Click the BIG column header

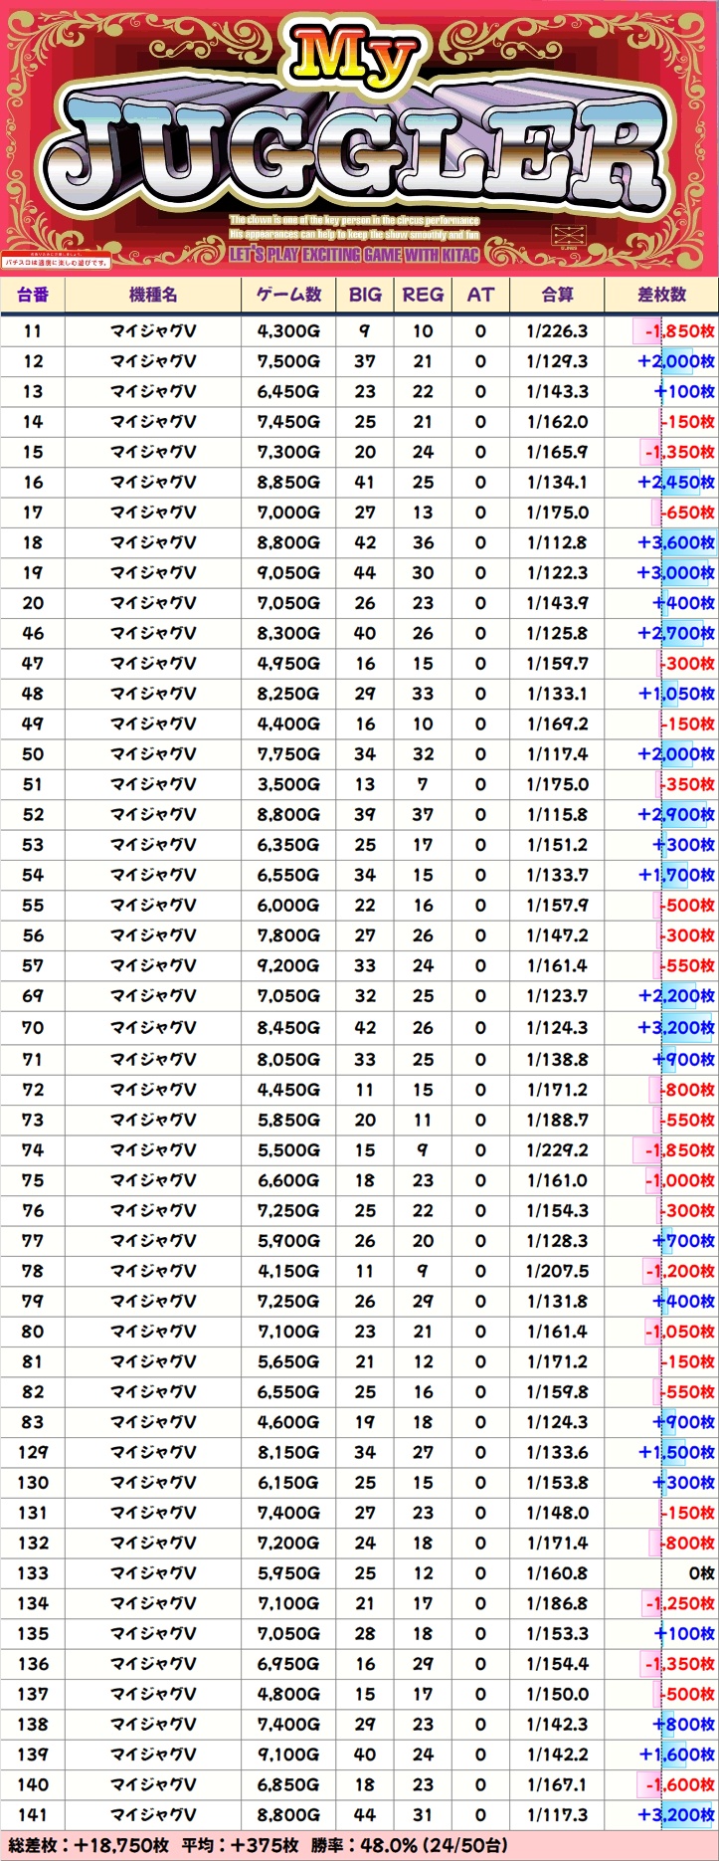(x=365, y=295)
